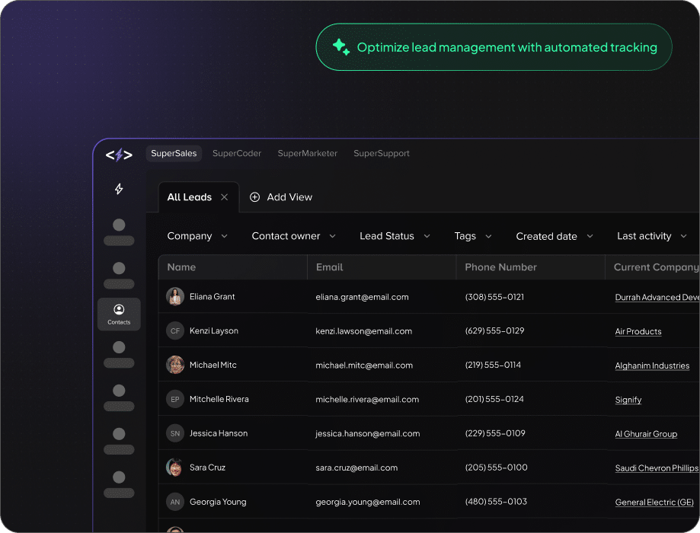Viewport: 700px width, 533px height.
Task: Click the AN avatar for Georgia Young
Action: [175, 502]
